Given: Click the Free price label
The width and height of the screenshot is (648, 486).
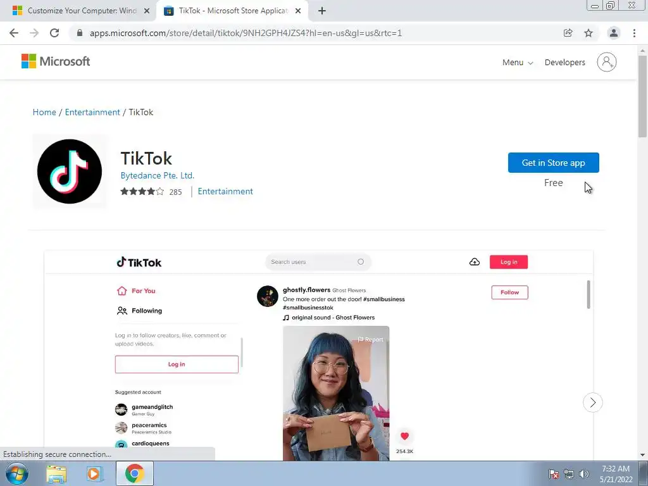Looking at the screenshot, I should pos(553,183).
